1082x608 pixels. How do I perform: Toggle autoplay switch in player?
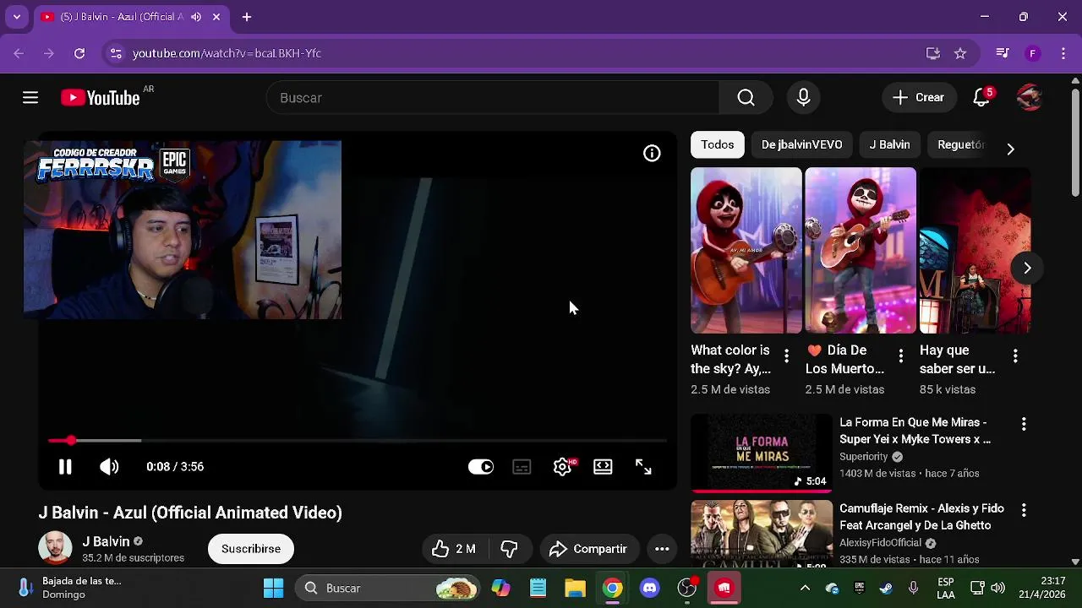481,467
